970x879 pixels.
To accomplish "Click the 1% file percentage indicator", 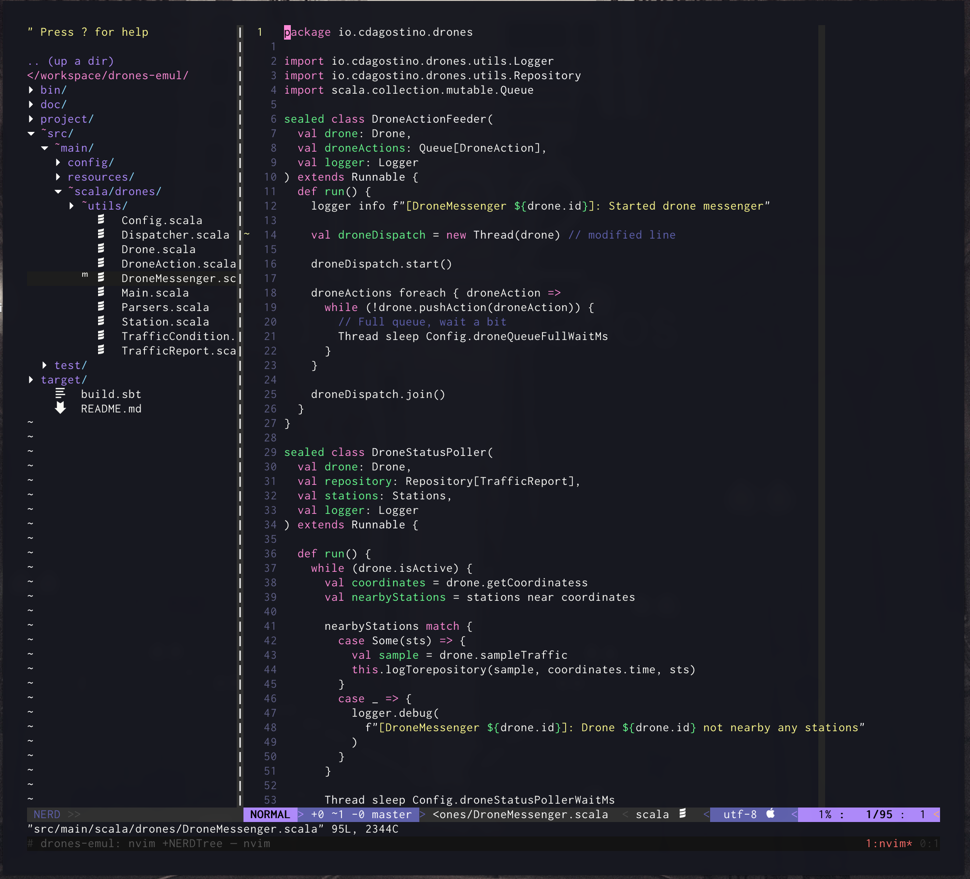I will coord(825,814).
